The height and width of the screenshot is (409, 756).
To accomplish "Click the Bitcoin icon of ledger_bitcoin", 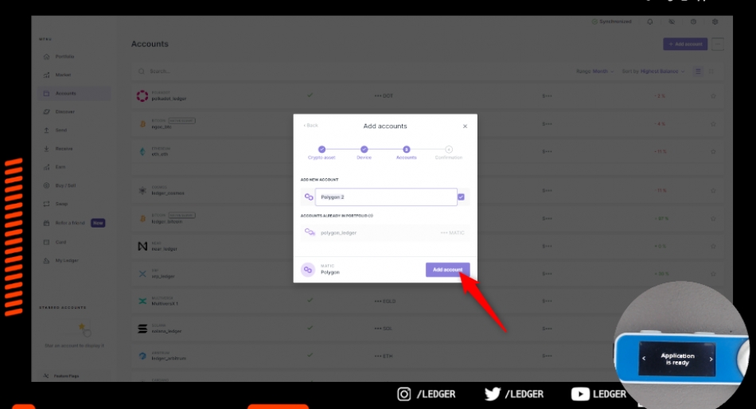I will coord(142,219).
